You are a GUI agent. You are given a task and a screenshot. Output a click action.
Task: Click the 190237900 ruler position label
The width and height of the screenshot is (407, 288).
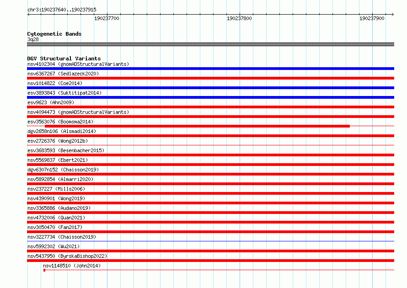(x=372, y=18)
